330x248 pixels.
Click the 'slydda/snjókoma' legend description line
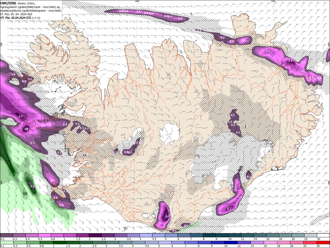[x=31, y=11]
